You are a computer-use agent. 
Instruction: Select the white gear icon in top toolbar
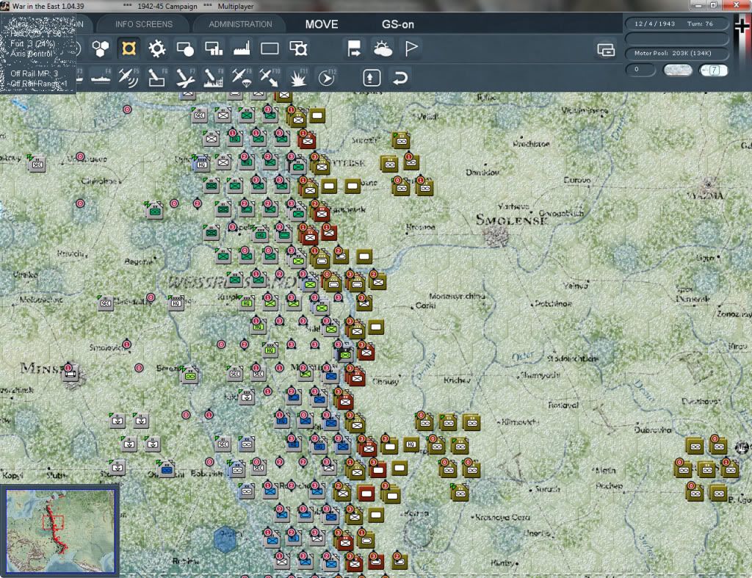(x=157, y=48)
